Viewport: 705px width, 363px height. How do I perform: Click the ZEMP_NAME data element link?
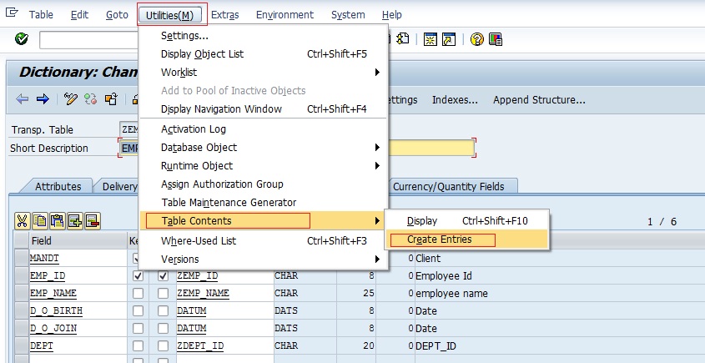point(204,293)
